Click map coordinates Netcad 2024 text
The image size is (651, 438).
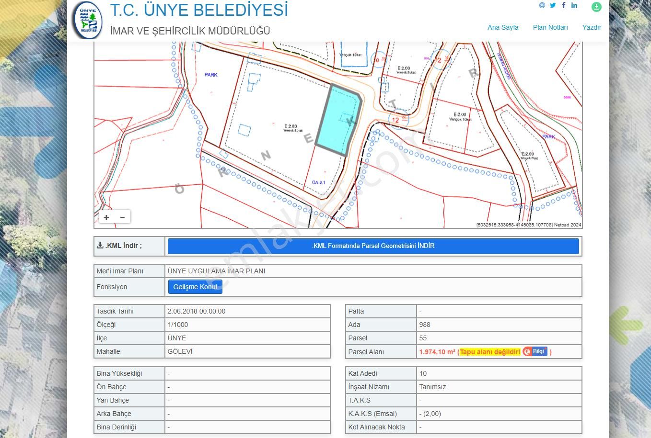(x=529, y=225)
